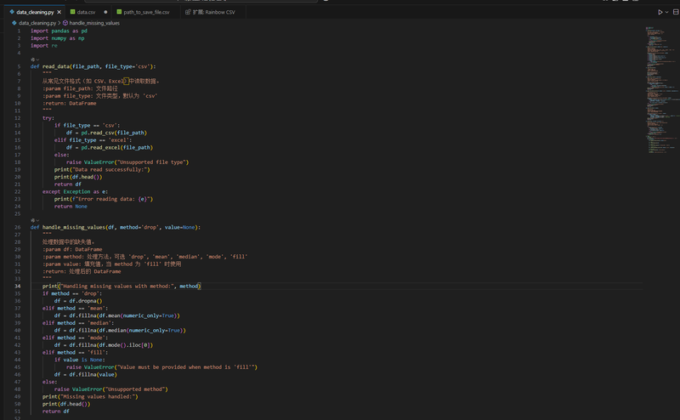Click the 'Handling missing values with method' print line

pyautogui.click(x=122, y=286)
